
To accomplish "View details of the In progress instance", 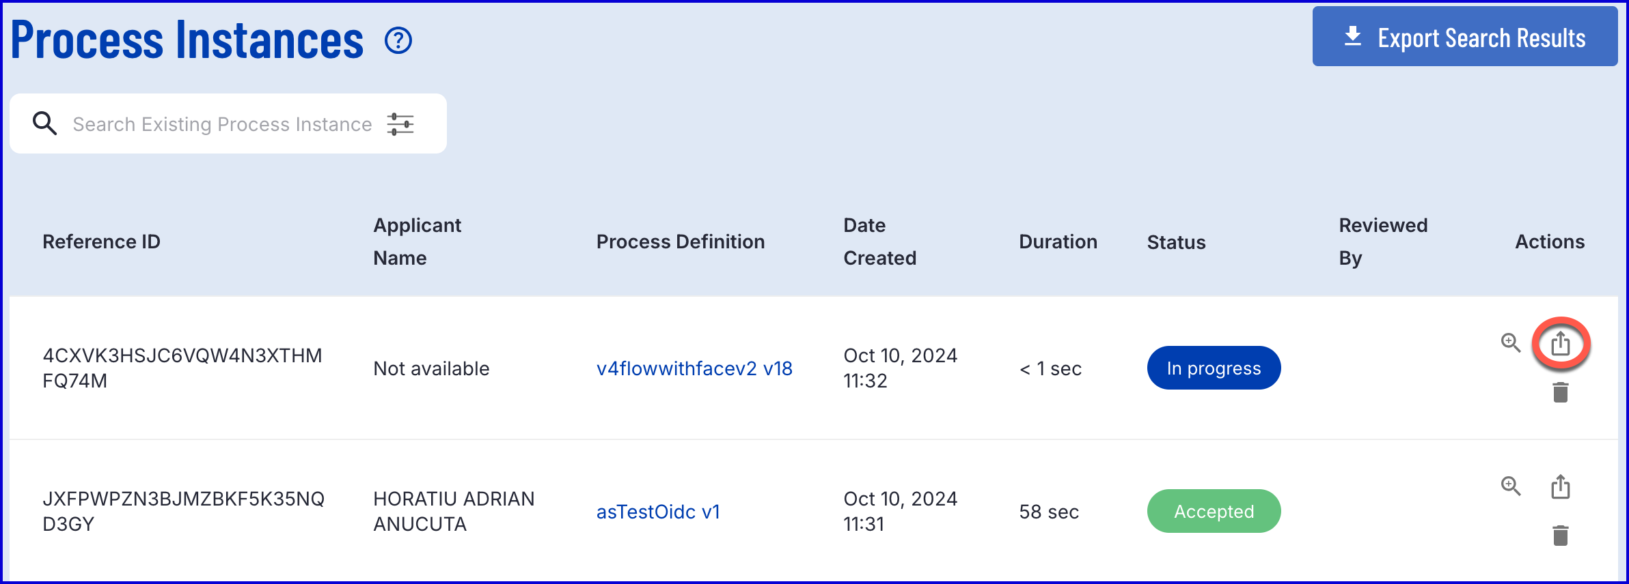I will point(1510,342).
